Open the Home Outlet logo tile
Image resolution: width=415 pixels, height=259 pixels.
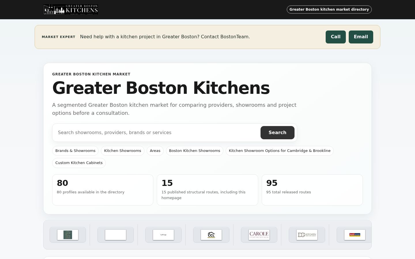point(355,235)
